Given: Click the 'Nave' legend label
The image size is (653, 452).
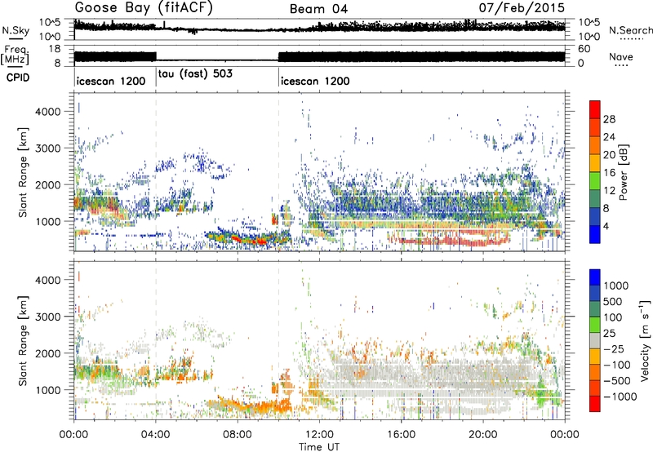Looking at the screenshot, I should coord(621,56).
